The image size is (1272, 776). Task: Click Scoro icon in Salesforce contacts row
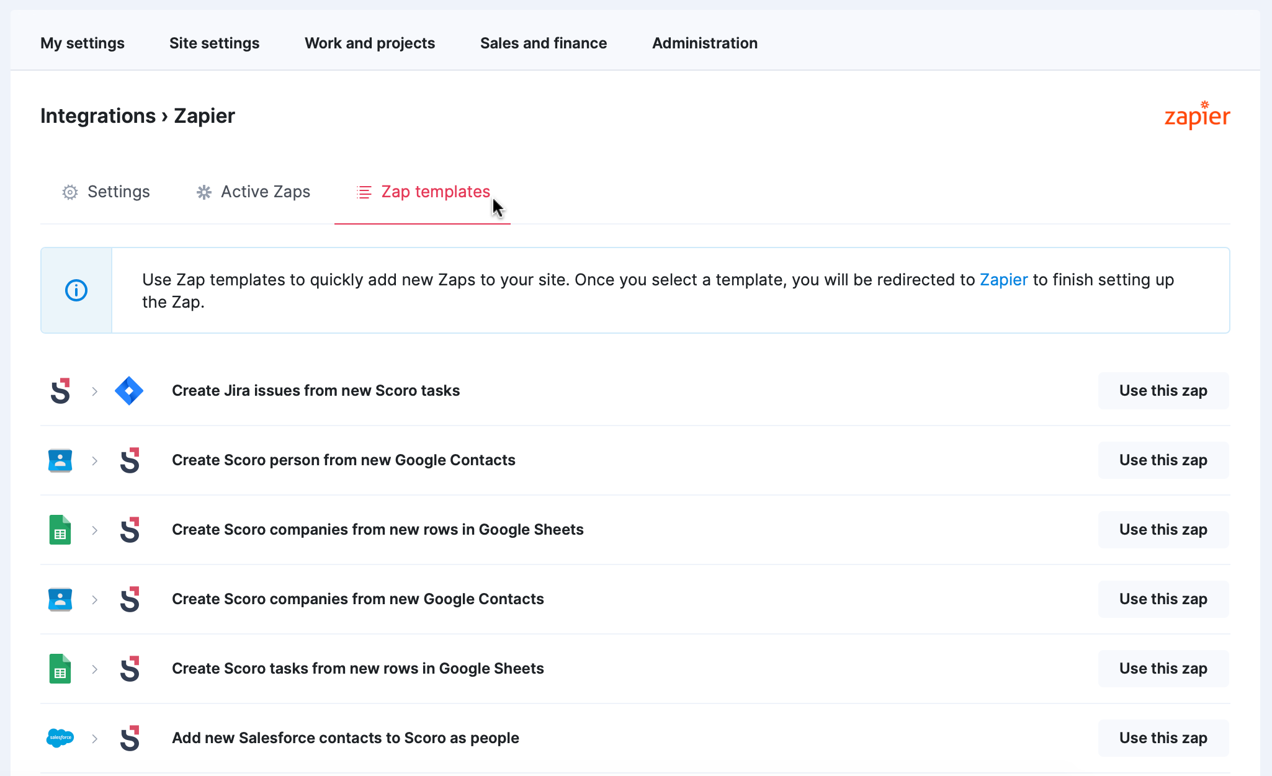[x=130, y=738]
